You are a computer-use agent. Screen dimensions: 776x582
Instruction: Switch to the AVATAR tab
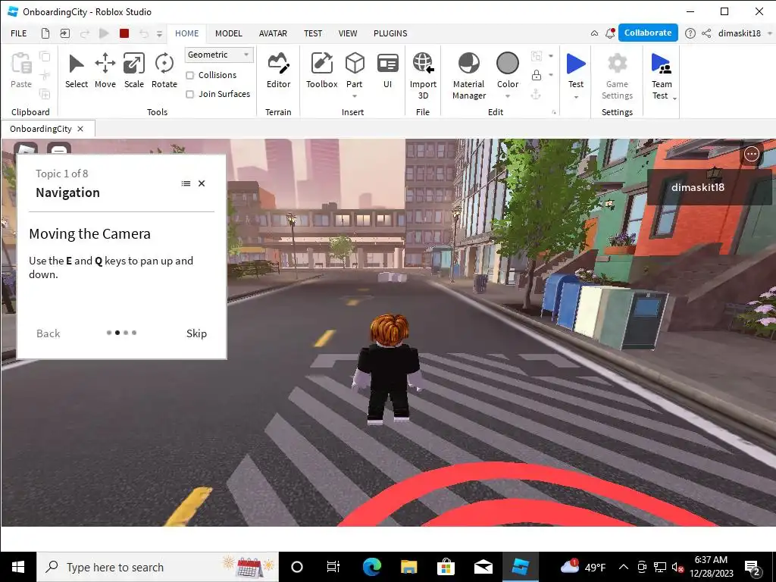pos(273,33)
